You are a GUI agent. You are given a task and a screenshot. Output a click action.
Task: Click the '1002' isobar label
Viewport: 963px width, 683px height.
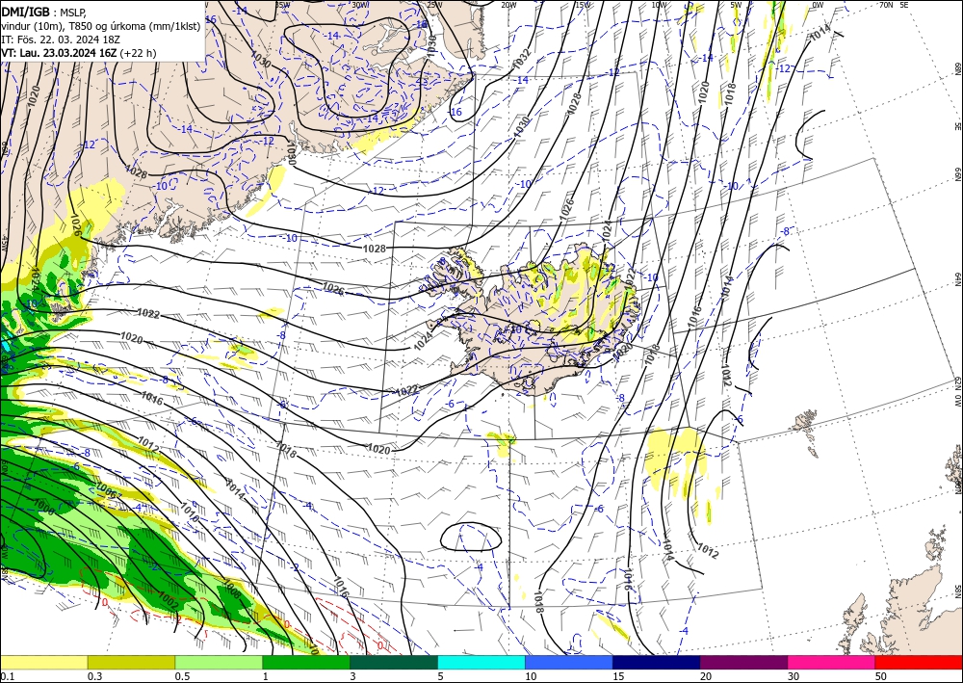click(168, 601)
